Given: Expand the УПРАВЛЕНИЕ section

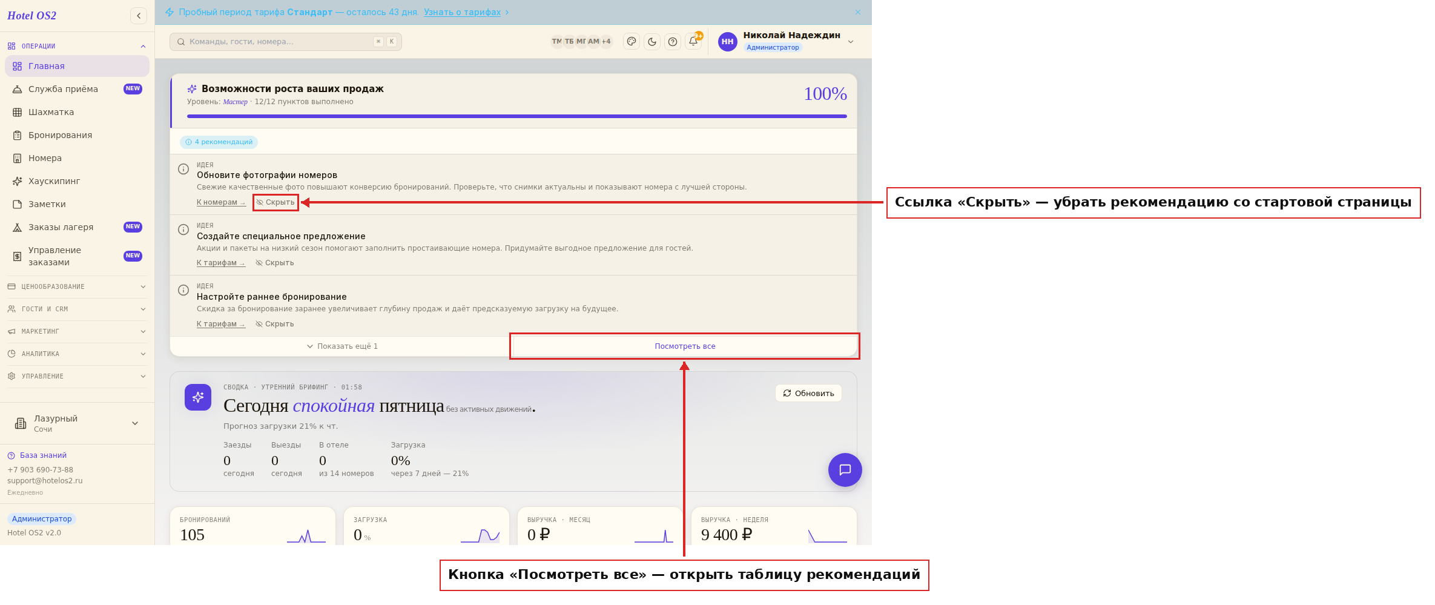Looking at the screenshot, I should click(x=77, y=376).
